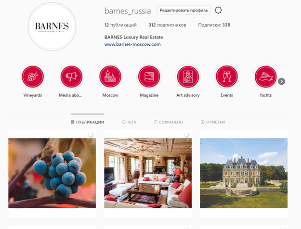This screenshot has height=229, width=301.
Task: Open the settings gear next to edit profile
Action: pyautogui.click(x=218, y=10)
